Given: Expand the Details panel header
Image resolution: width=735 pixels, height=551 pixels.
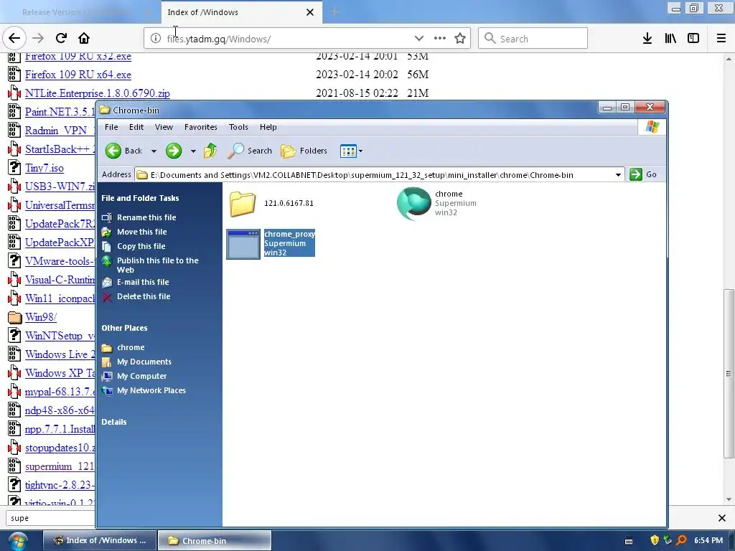Looking at the screenshot, I should 114,422.
